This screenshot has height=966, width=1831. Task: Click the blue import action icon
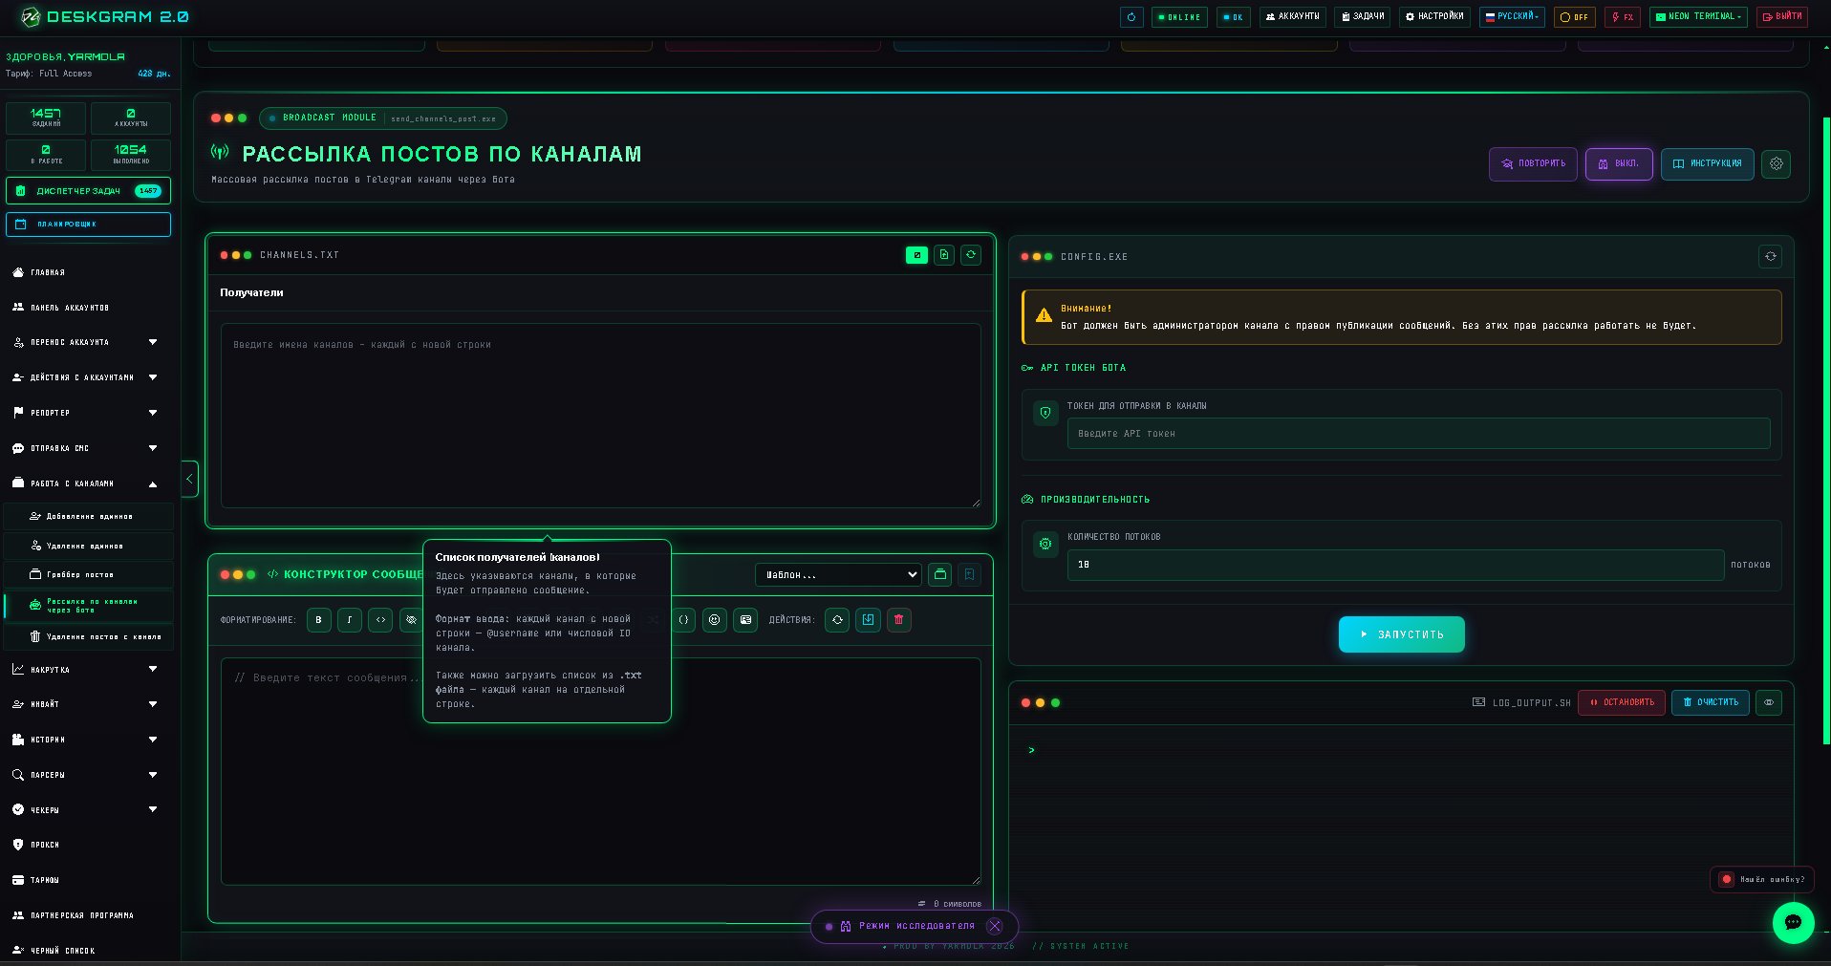tap(868, 620)
